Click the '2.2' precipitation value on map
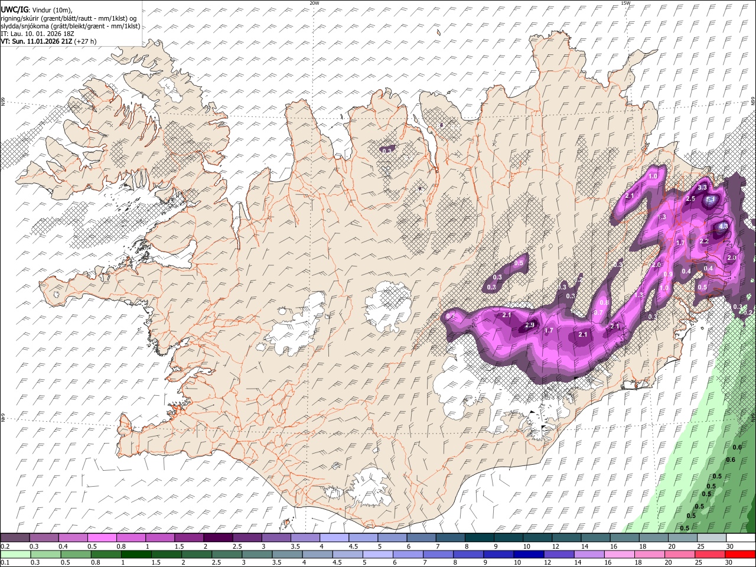 pos(704,242)
